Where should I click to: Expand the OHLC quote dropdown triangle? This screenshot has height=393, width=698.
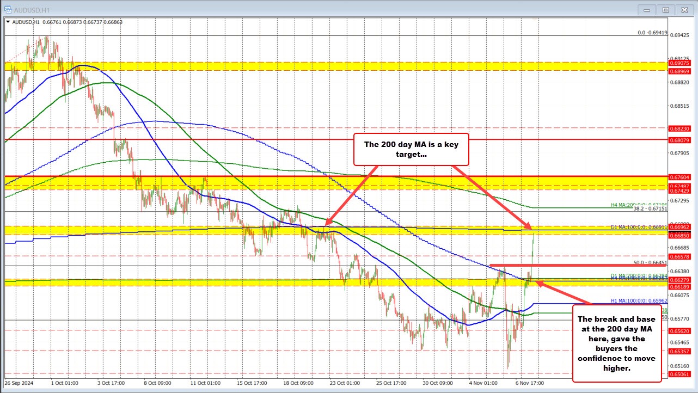pos(7,22)
